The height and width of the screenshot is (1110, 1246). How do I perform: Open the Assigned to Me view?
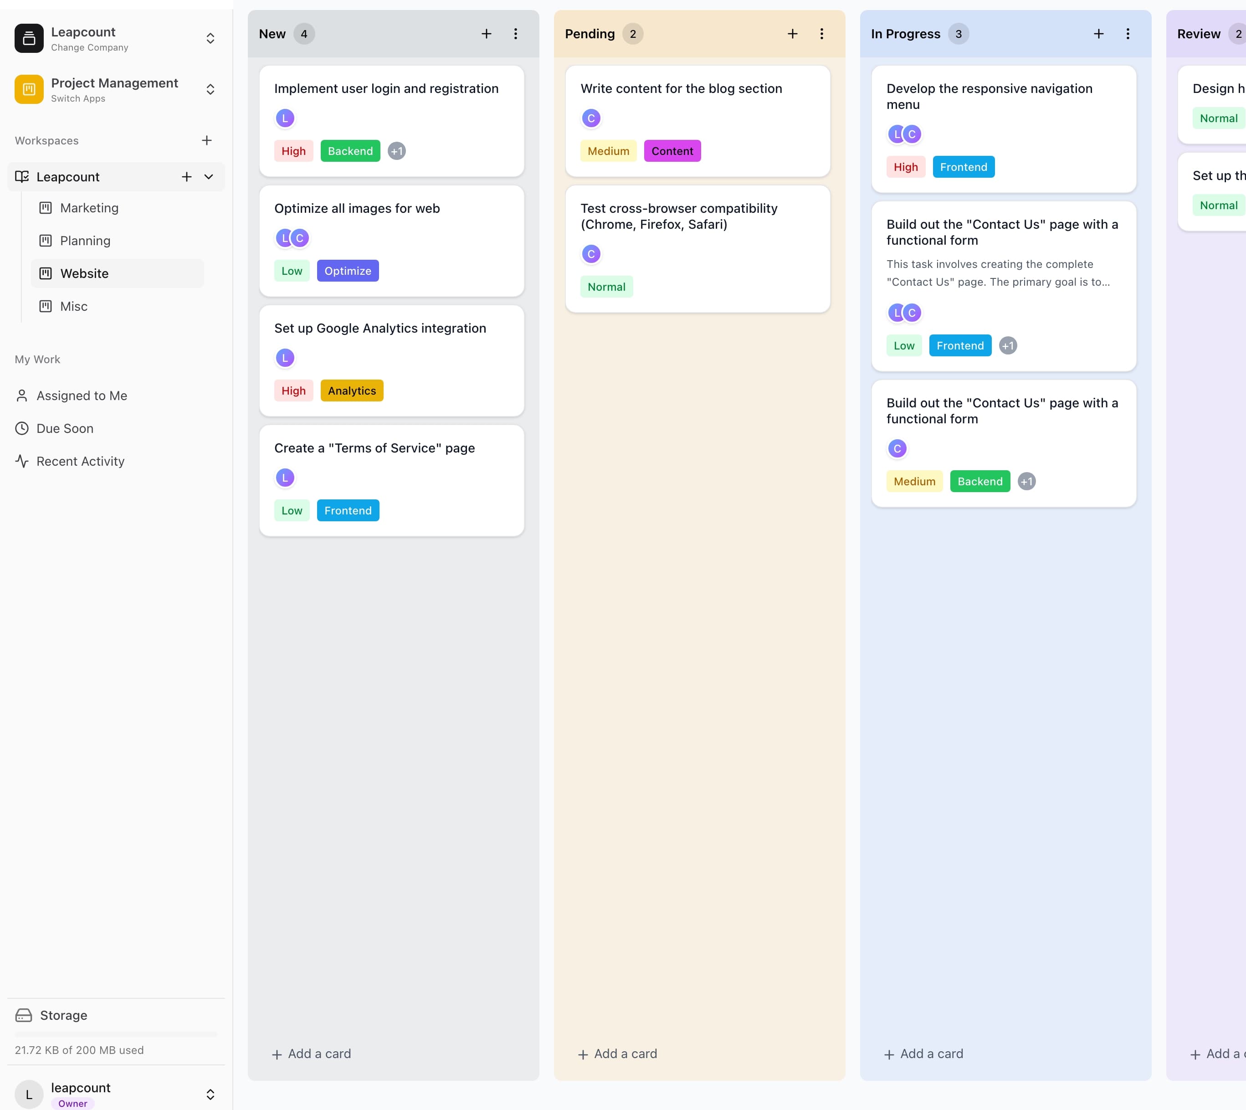[x=81, y=395]
